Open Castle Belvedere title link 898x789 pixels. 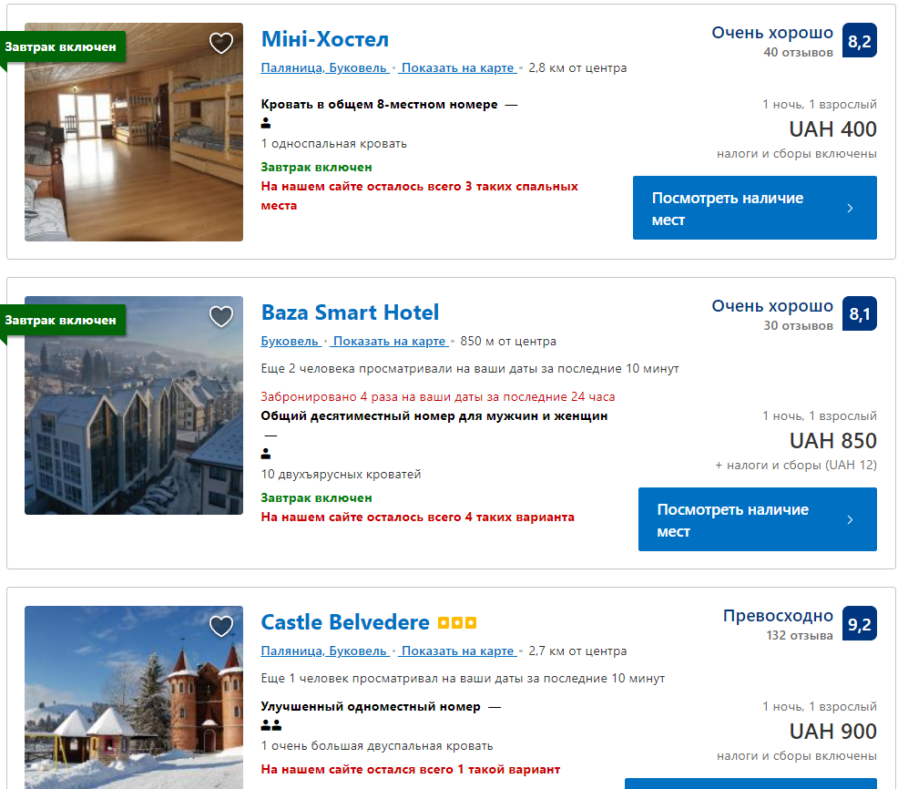[x=345, y=622]
